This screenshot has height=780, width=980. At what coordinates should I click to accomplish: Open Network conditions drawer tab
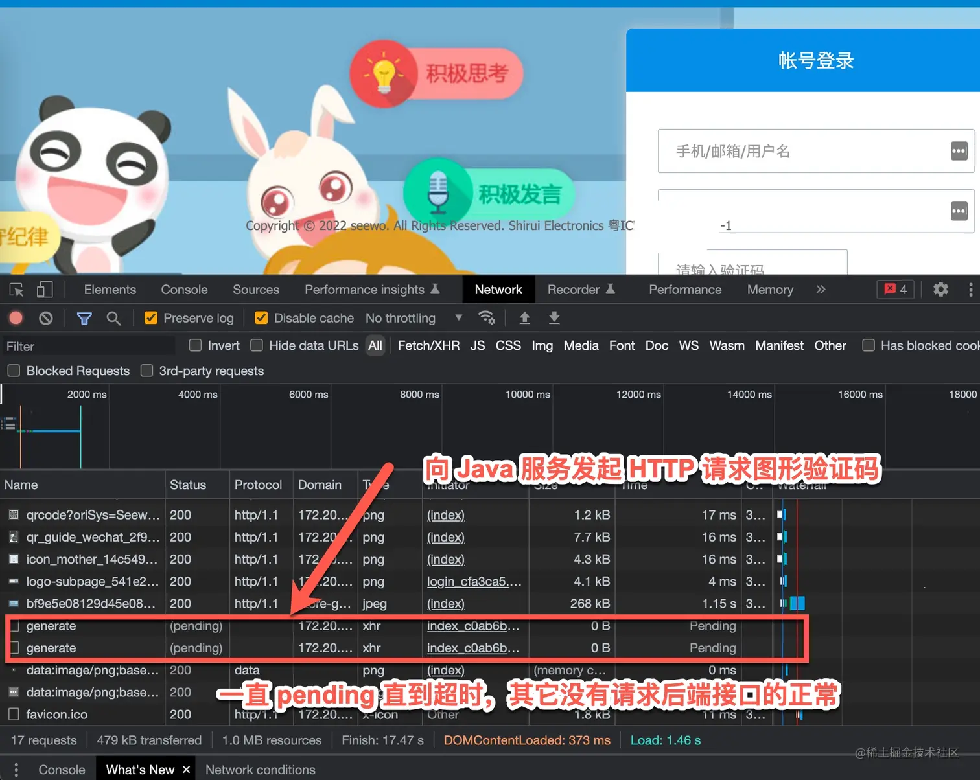[261, 770]
